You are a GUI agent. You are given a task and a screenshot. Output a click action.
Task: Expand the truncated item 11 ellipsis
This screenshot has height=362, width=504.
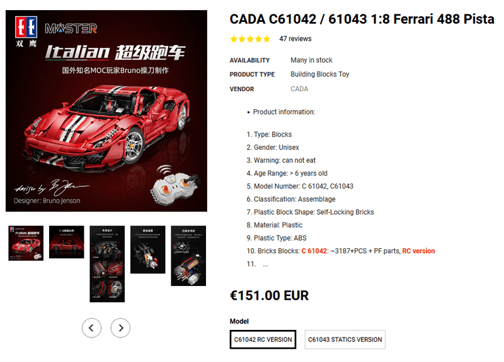[x=265, y=265]
